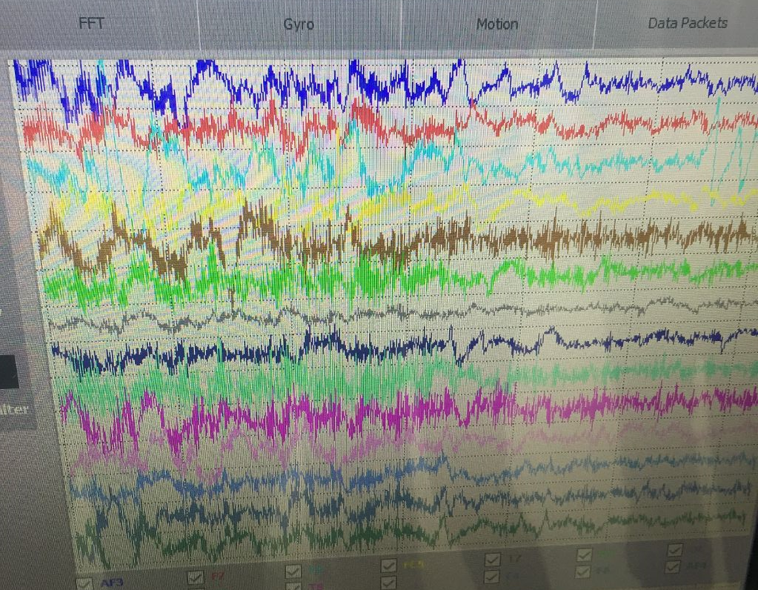Switch to the FFT tab
Screen dimensions: 758x590
pyautogui.click(x=91, y=22)
